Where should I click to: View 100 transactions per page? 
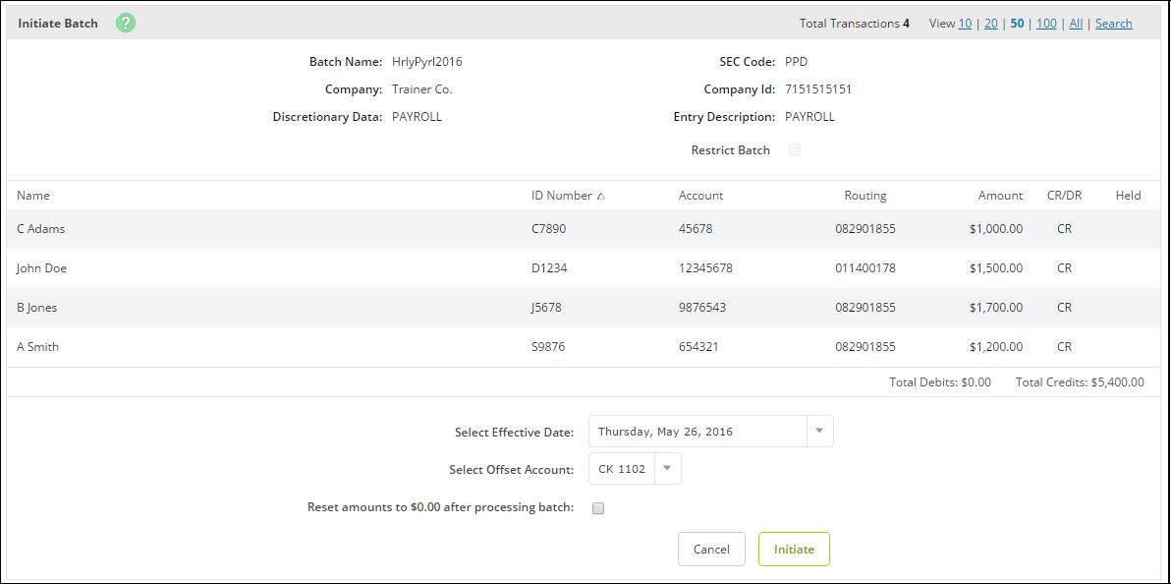tap(1046, 24)
